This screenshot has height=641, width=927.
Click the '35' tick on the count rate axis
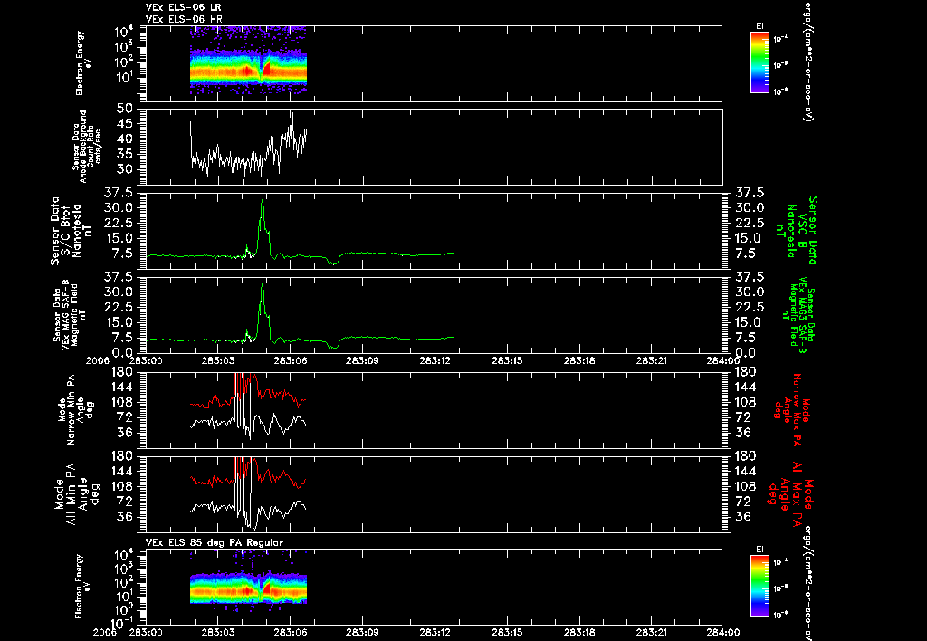tap(124, 154)
